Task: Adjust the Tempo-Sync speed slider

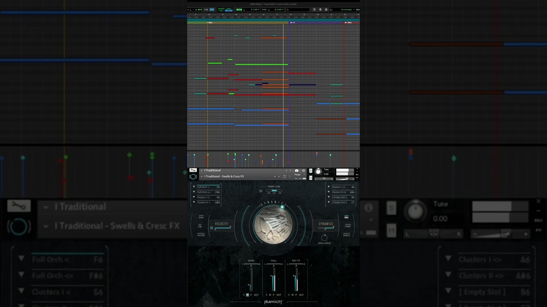Action: tap(274, 191)
